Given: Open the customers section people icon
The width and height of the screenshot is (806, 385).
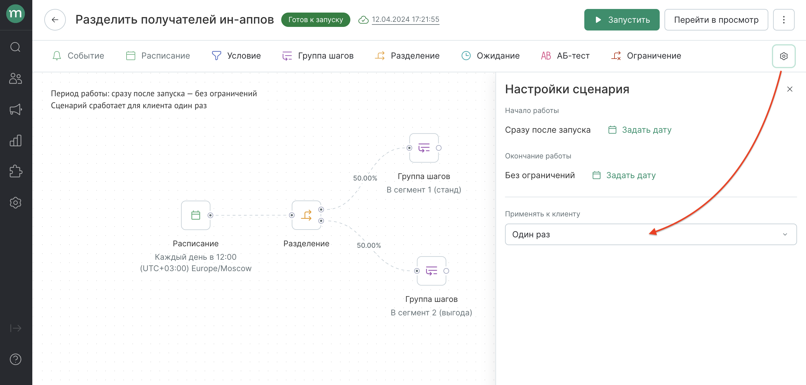Looking at the screenshot, I should click(15, 78).
